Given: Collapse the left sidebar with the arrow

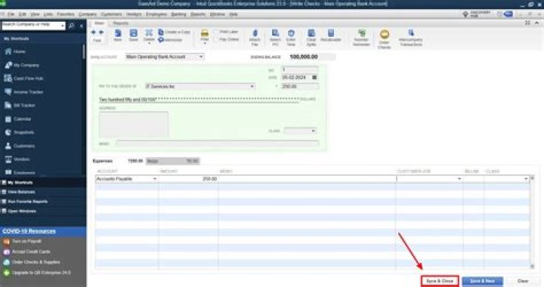Looking at the screenshot, I should tap(82, 26).
